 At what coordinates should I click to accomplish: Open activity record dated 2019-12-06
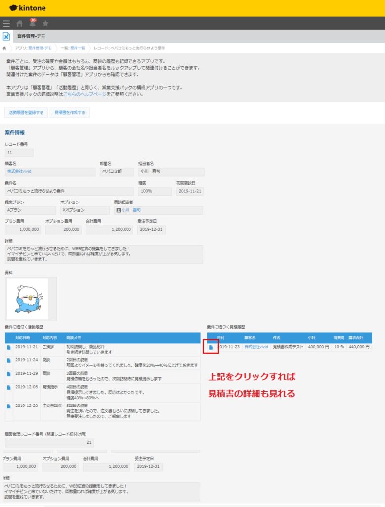[9, 387]
